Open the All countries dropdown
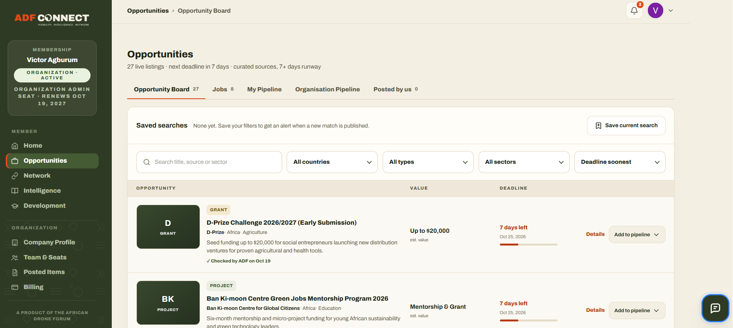 332,162
